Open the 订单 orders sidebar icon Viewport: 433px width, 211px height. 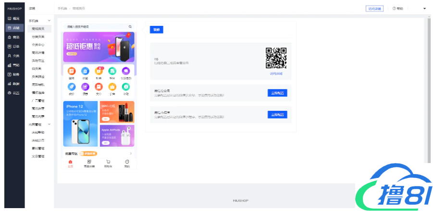pos(9,46)
